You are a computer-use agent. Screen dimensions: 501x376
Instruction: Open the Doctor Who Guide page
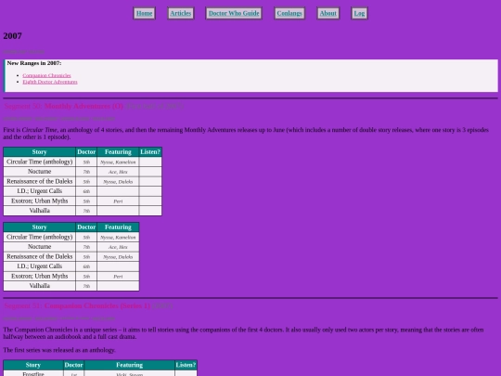234,13
